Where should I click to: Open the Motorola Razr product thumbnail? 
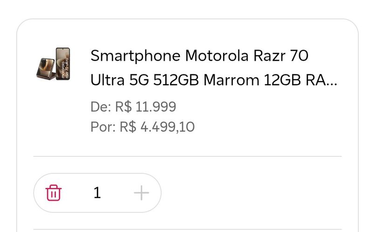[x=53, y=64]
